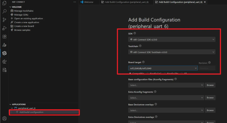
Task: Click the help icon next to SDK
Action: (x=135, y=33)
